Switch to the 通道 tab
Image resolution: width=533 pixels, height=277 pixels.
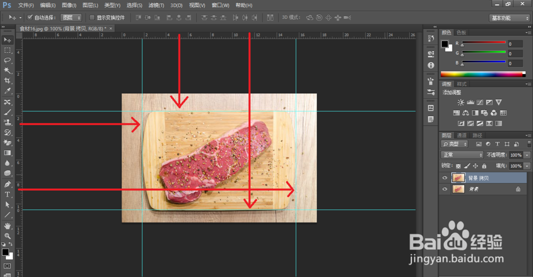(x=461, y=135)
